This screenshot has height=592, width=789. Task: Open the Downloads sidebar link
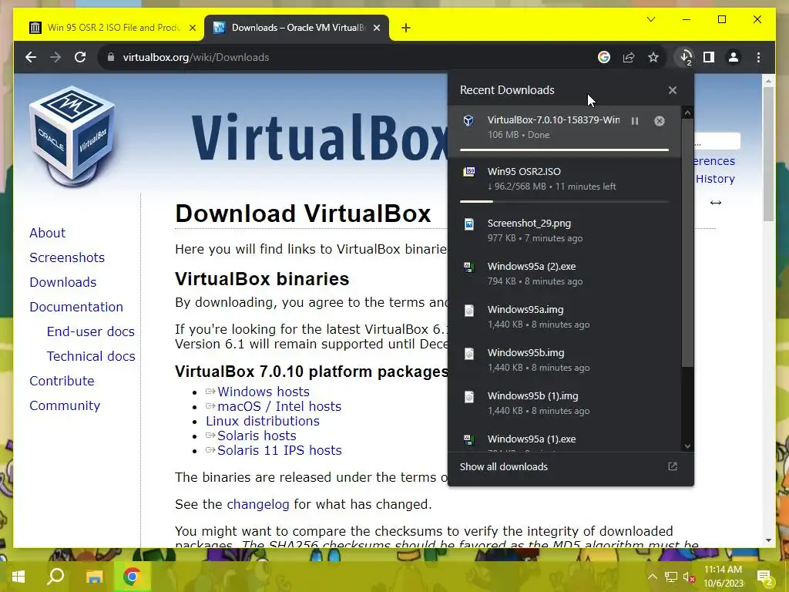pos(63,282)
